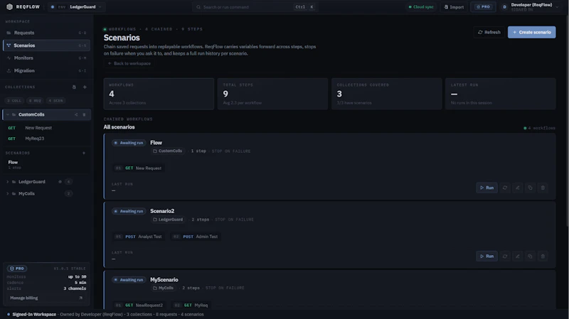569x319 pixels.
Task: Open Migration in the workspace nav
Action: [x=46, y=70]
